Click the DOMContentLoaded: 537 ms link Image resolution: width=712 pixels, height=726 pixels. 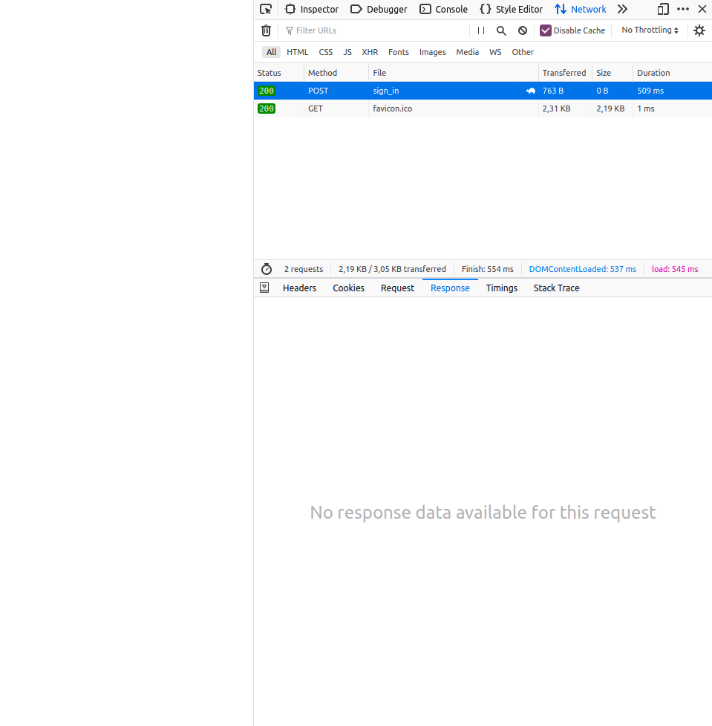[582, 269]
